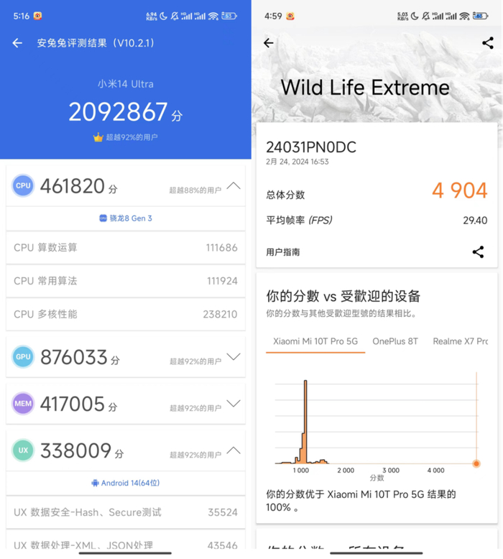Tap the CPU 多核性能 238210 row

tap(126, 314)
